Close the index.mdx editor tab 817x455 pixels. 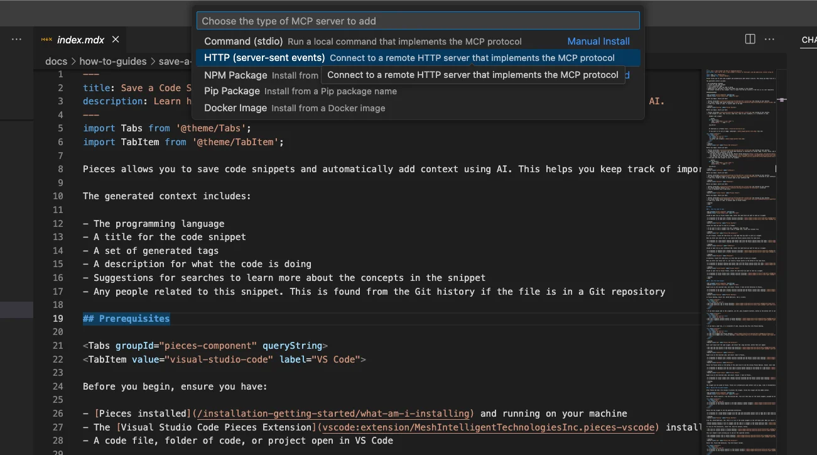pos(116,40)
